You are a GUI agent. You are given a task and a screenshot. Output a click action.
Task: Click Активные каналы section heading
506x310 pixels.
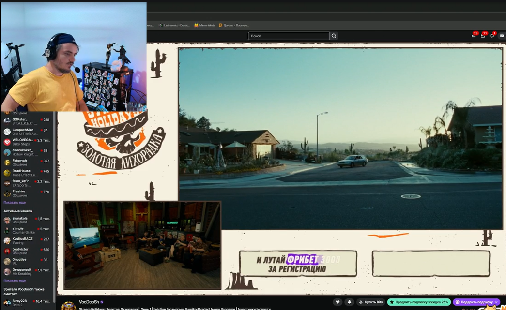18,211
